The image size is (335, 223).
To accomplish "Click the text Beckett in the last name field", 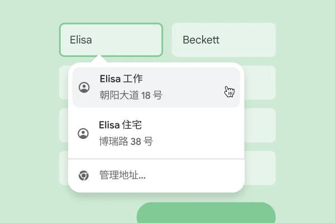I will pos(201,40).
